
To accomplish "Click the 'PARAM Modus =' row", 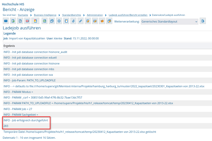I will pos(107,92).
